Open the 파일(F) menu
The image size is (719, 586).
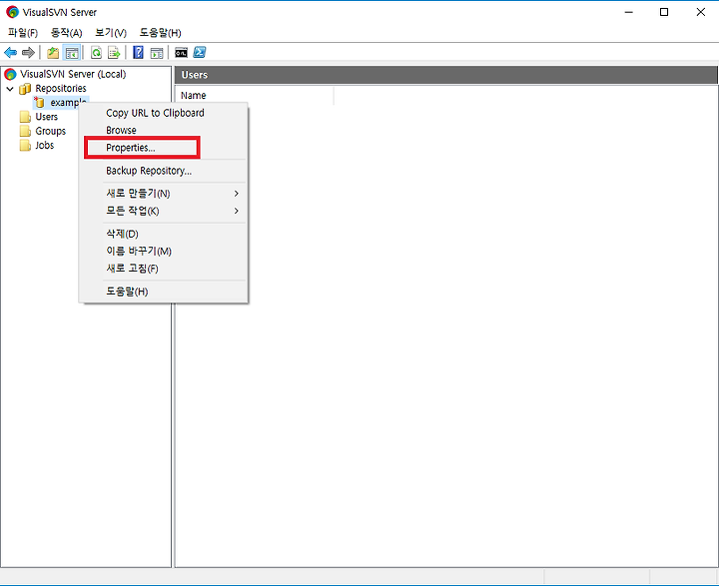coord(22,33)
